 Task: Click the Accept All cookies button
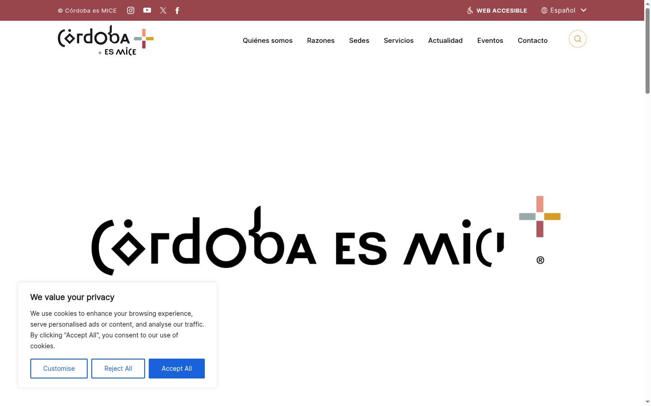pos(177,369)
